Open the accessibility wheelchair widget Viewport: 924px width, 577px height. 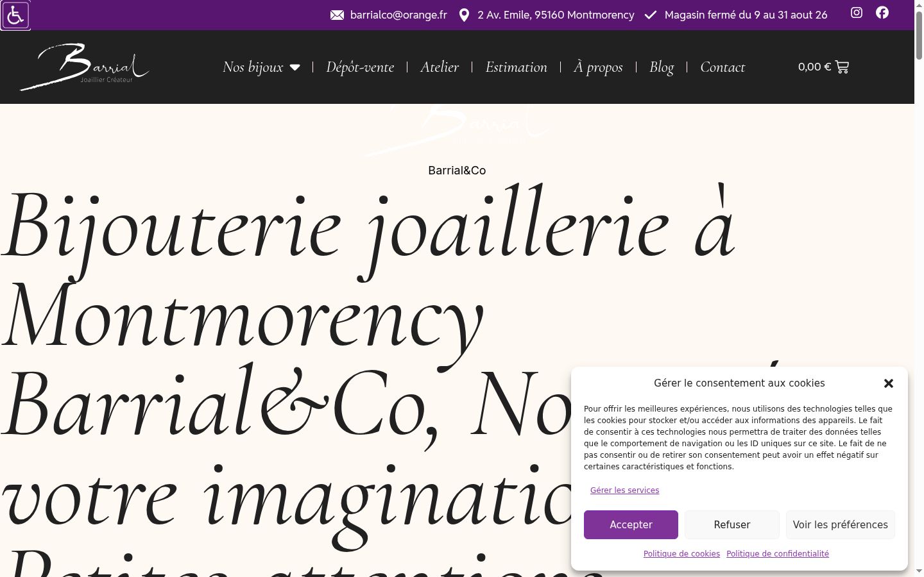tap(15, 15)
